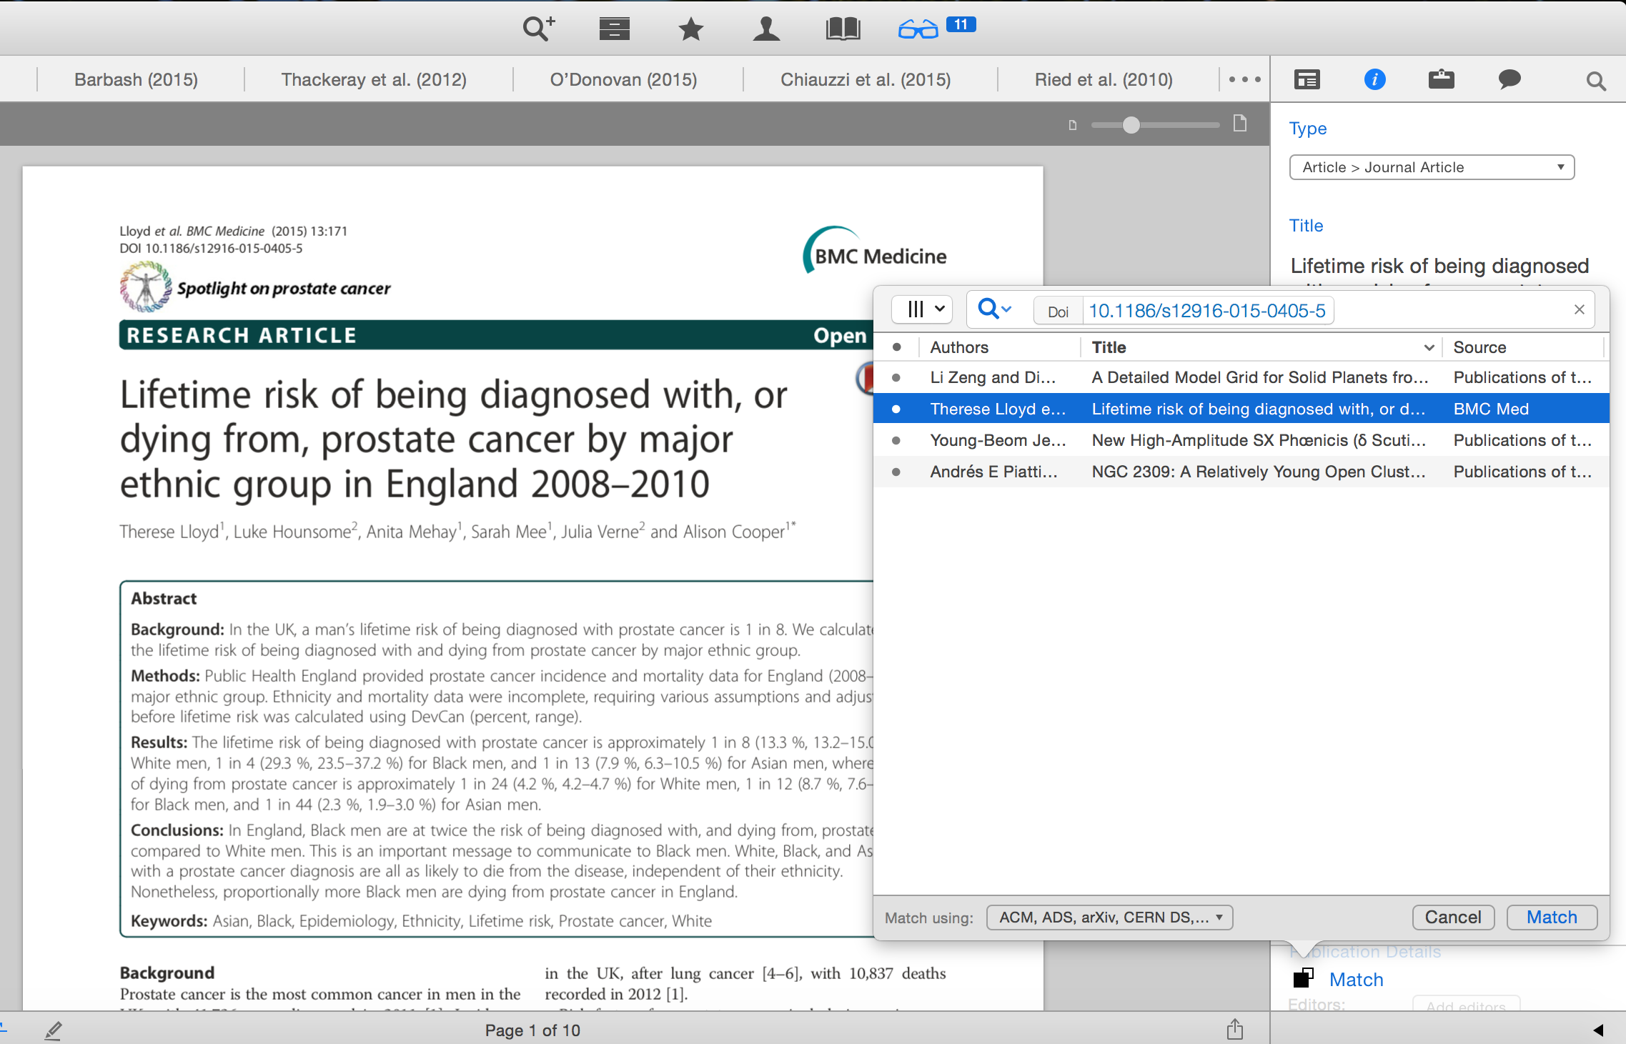Switch to the Thackeray et al. (2012) tab

374,79
